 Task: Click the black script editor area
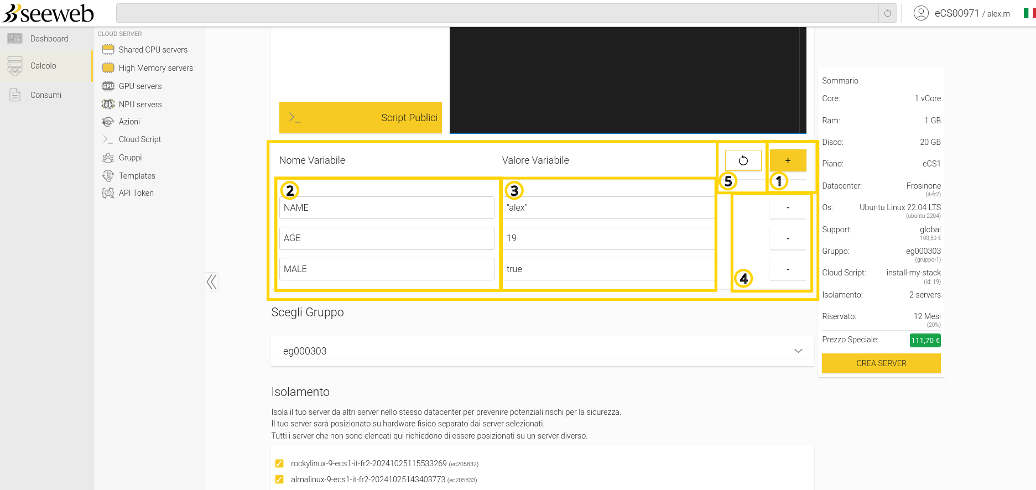(x=628, y=80)
